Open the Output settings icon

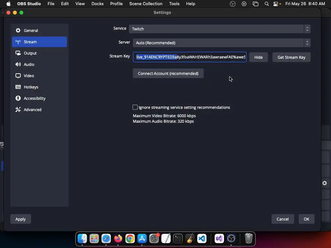18,53
